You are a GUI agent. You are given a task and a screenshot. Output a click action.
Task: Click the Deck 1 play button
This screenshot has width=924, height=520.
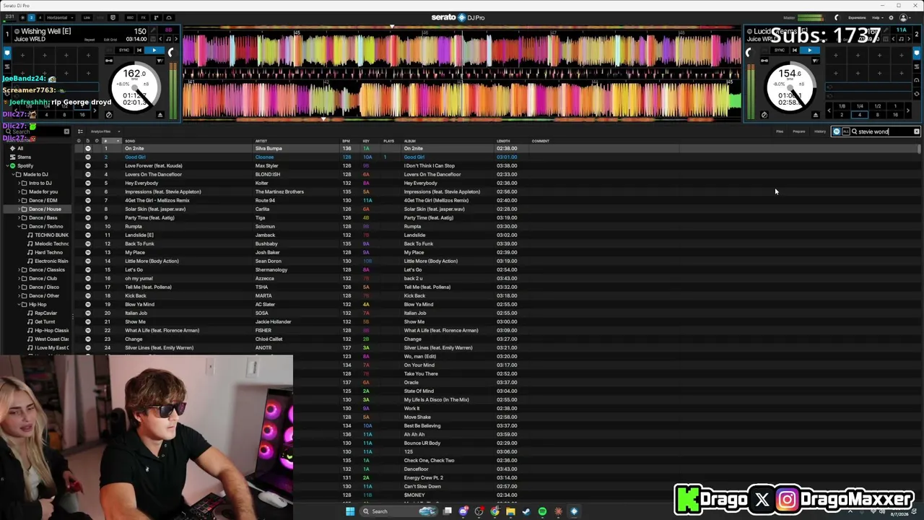click(154, 51)
